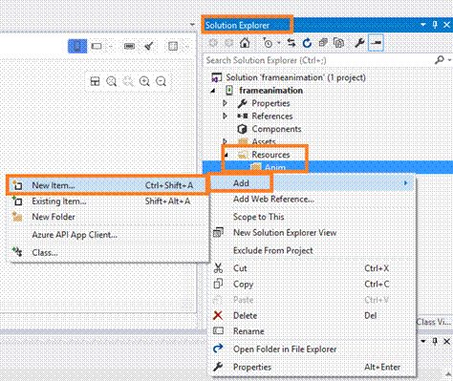Expand the References tree node
This screenshot has width=453, height=381.
[225, 116]
